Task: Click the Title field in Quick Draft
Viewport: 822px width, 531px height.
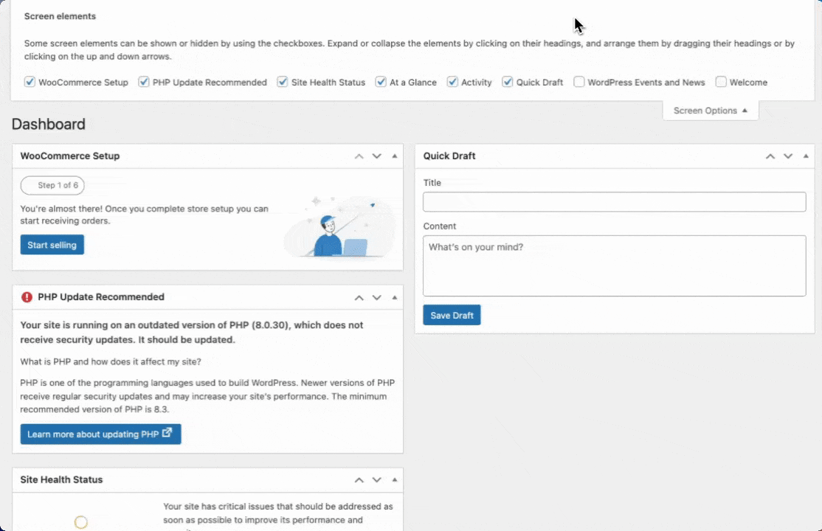Action: pos(614,201)
